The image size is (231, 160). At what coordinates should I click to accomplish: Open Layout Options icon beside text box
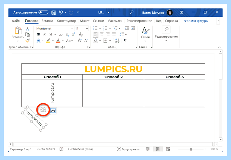[53, 111]
